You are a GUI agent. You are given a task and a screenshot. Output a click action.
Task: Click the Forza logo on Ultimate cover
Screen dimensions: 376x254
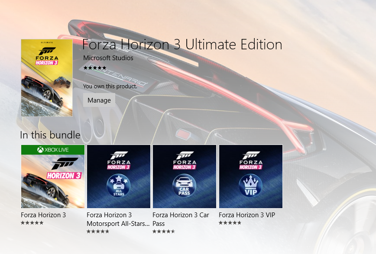(47, 56)
